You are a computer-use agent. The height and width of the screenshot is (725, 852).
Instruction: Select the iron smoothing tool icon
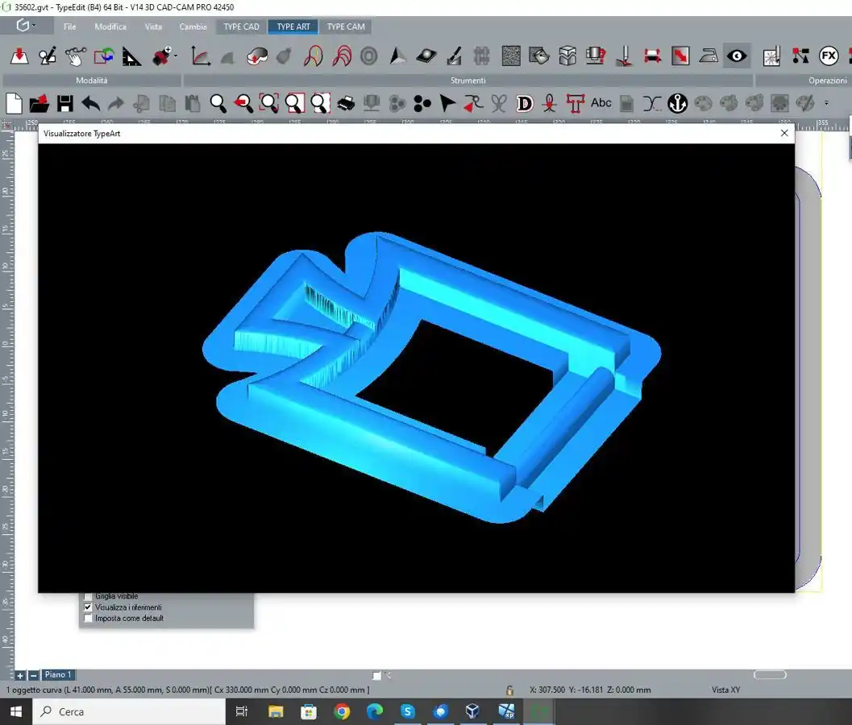coord(709,56)
